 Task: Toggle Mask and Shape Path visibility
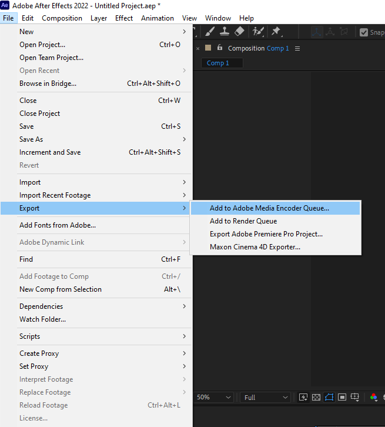[330, 398]
